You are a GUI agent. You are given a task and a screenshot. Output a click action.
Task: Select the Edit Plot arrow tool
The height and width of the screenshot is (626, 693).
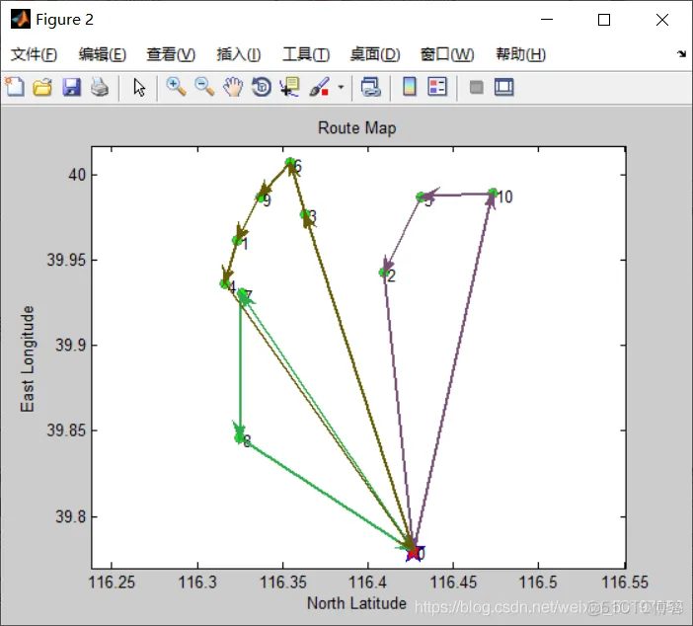click(139, 87)
